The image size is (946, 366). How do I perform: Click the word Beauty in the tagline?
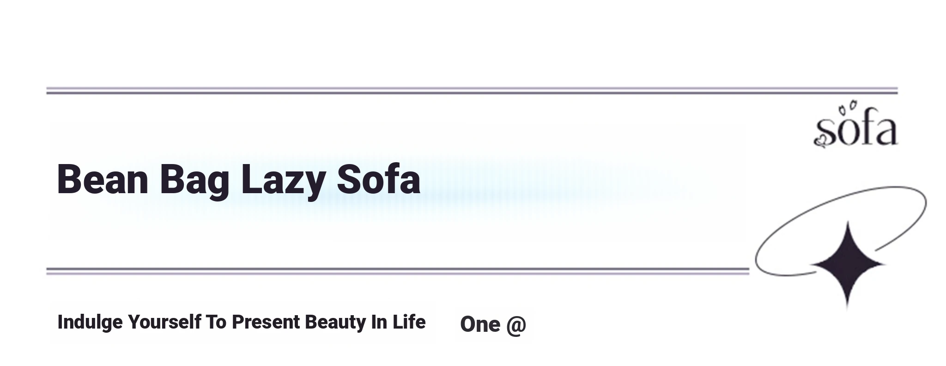coord(335,323)
